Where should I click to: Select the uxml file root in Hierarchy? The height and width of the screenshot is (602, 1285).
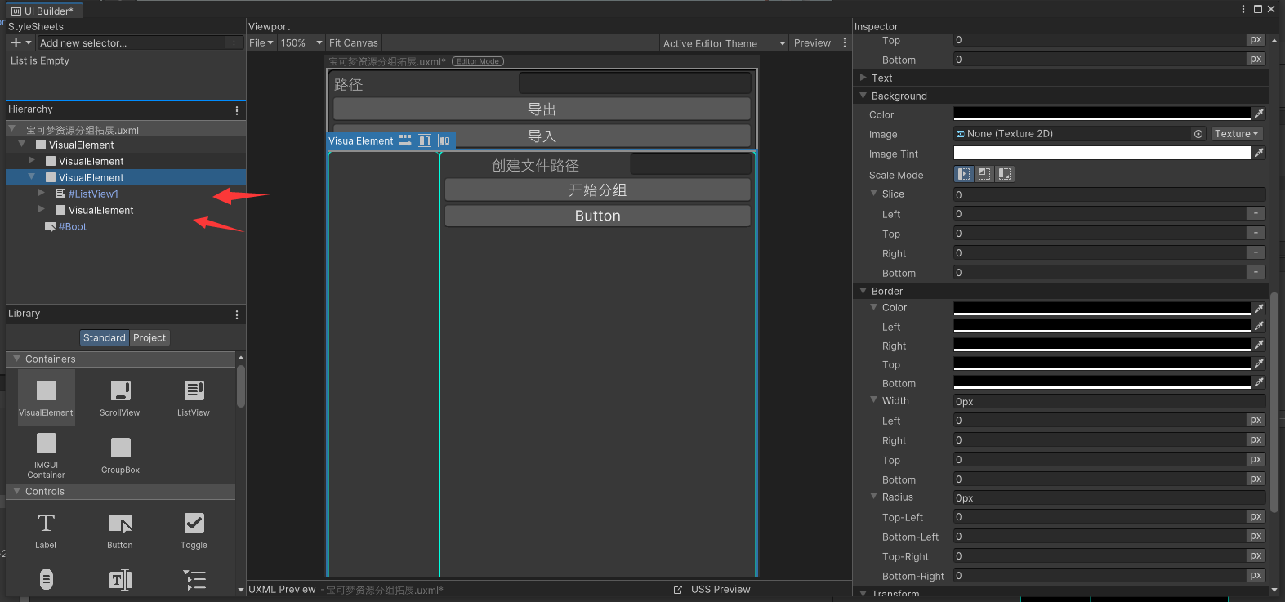click(83, 130)
